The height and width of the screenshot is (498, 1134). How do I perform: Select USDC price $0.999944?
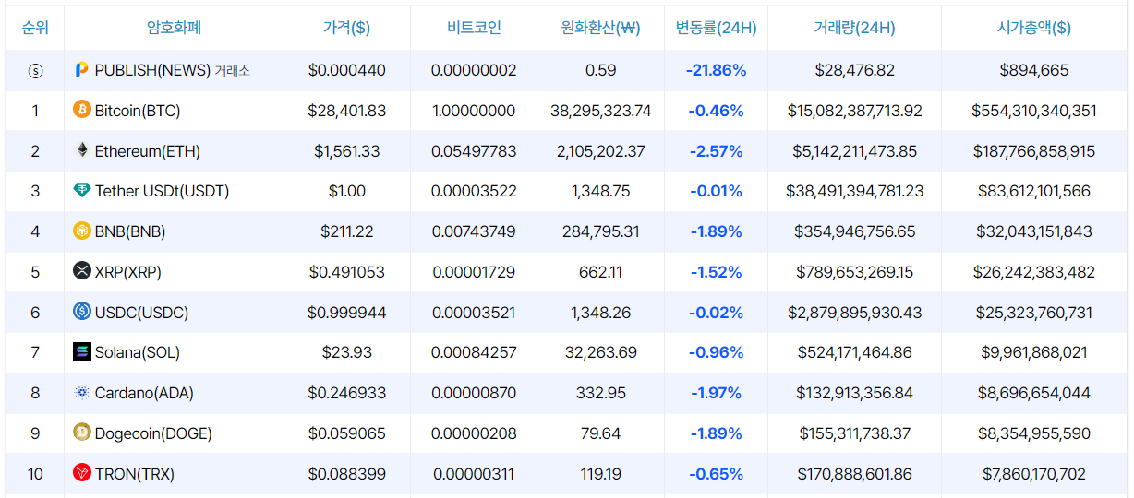347,313
